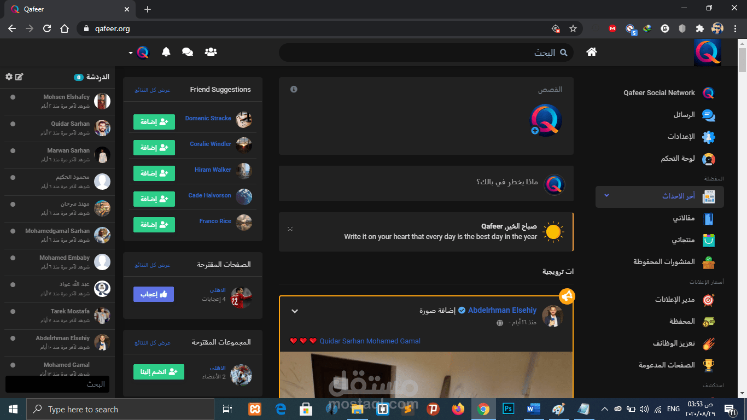
Task: View all results for Friend Suggestions
Action: 153,90
